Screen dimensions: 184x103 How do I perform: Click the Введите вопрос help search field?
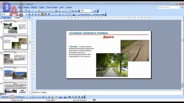pyautogui.click(x=168, y=7)
